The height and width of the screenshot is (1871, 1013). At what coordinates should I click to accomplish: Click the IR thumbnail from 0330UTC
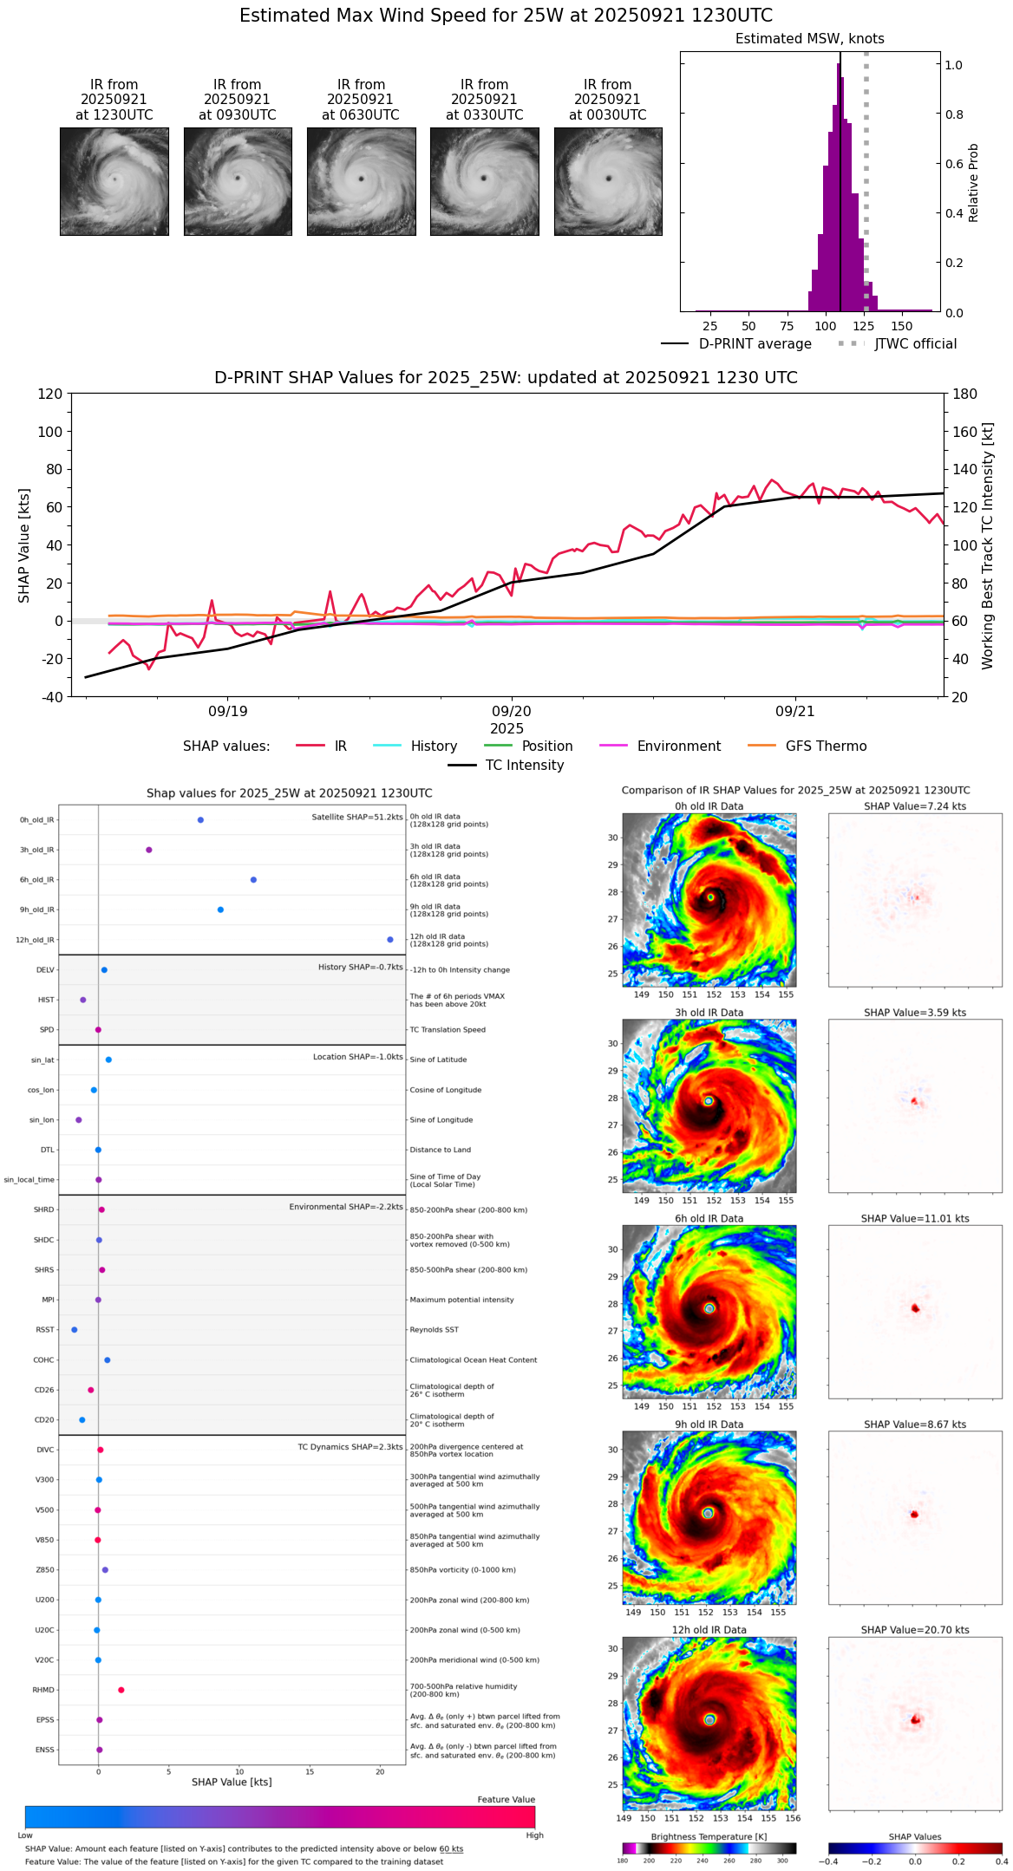484,181
